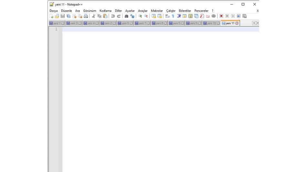Toggle word wrap toolbar button
This screenshot has height=172, width=307.
point(167,16)
